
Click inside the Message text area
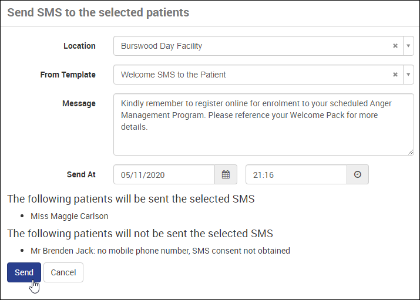[x=263, y=124]
